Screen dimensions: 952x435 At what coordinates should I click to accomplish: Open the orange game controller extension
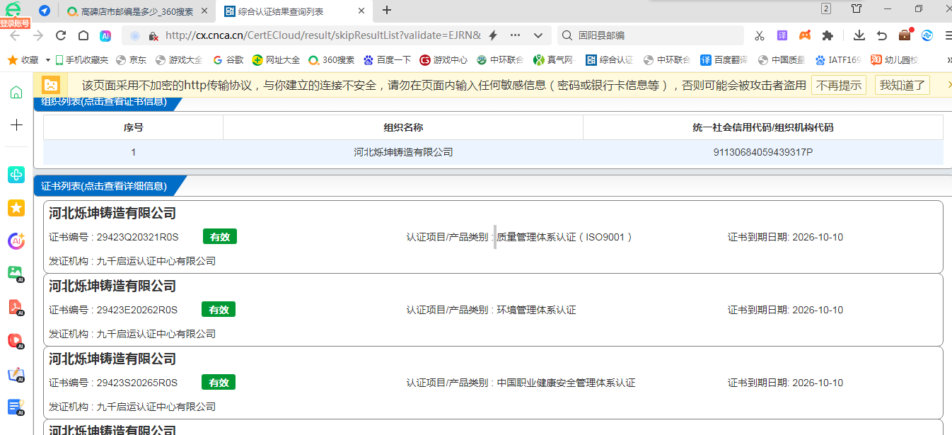805,35
